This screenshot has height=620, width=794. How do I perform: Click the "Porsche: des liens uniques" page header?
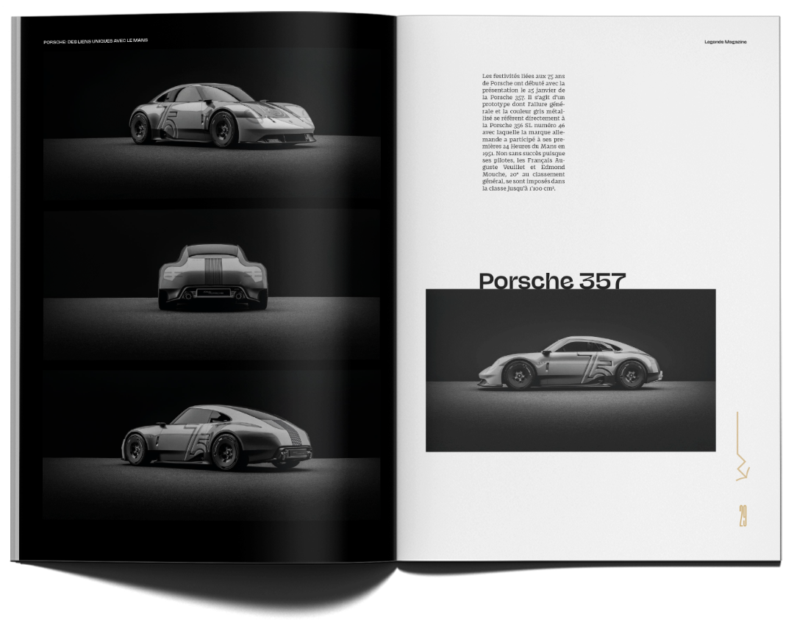96,40
